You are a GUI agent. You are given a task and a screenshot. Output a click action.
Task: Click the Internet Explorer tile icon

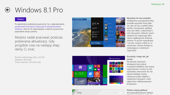click(x=90, y=74)
